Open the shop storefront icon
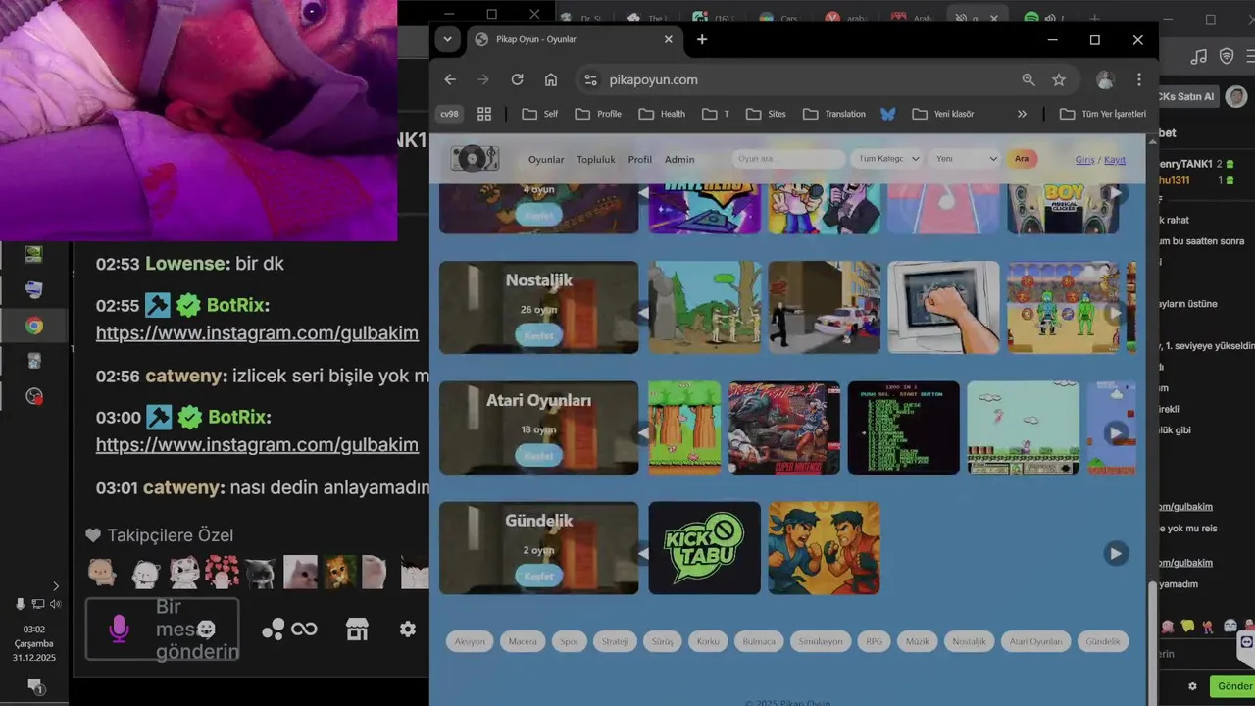Viewport: 1255px width, 706px height. (x=357, y=630)
